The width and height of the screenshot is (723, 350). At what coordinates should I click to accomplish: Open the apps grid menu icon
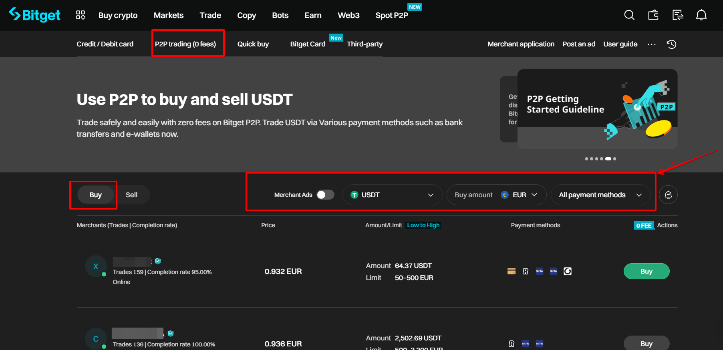tap(81, 15)
